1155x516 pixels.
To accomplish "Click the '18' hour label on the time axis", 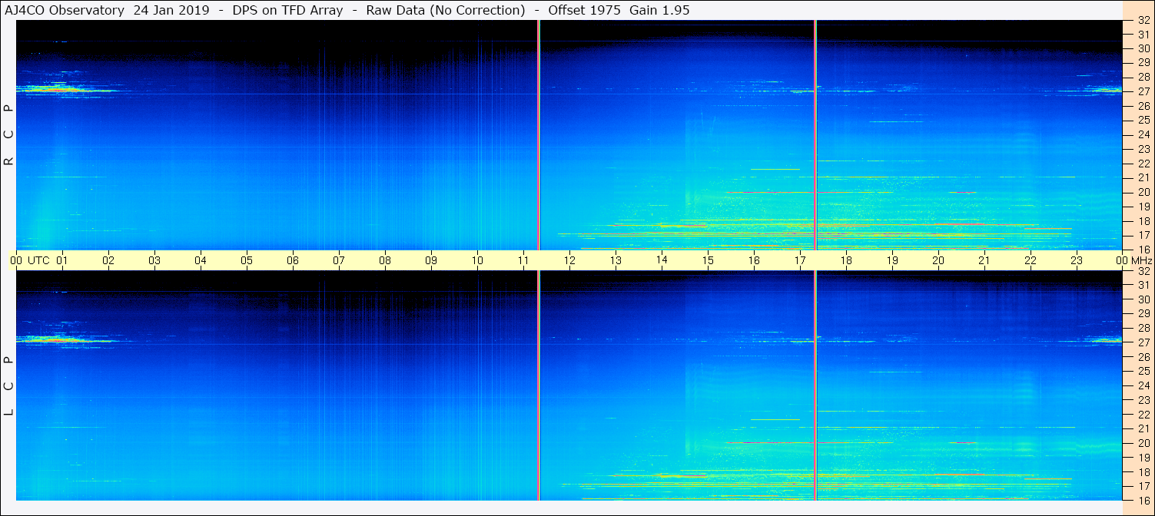I will (846, 260).
